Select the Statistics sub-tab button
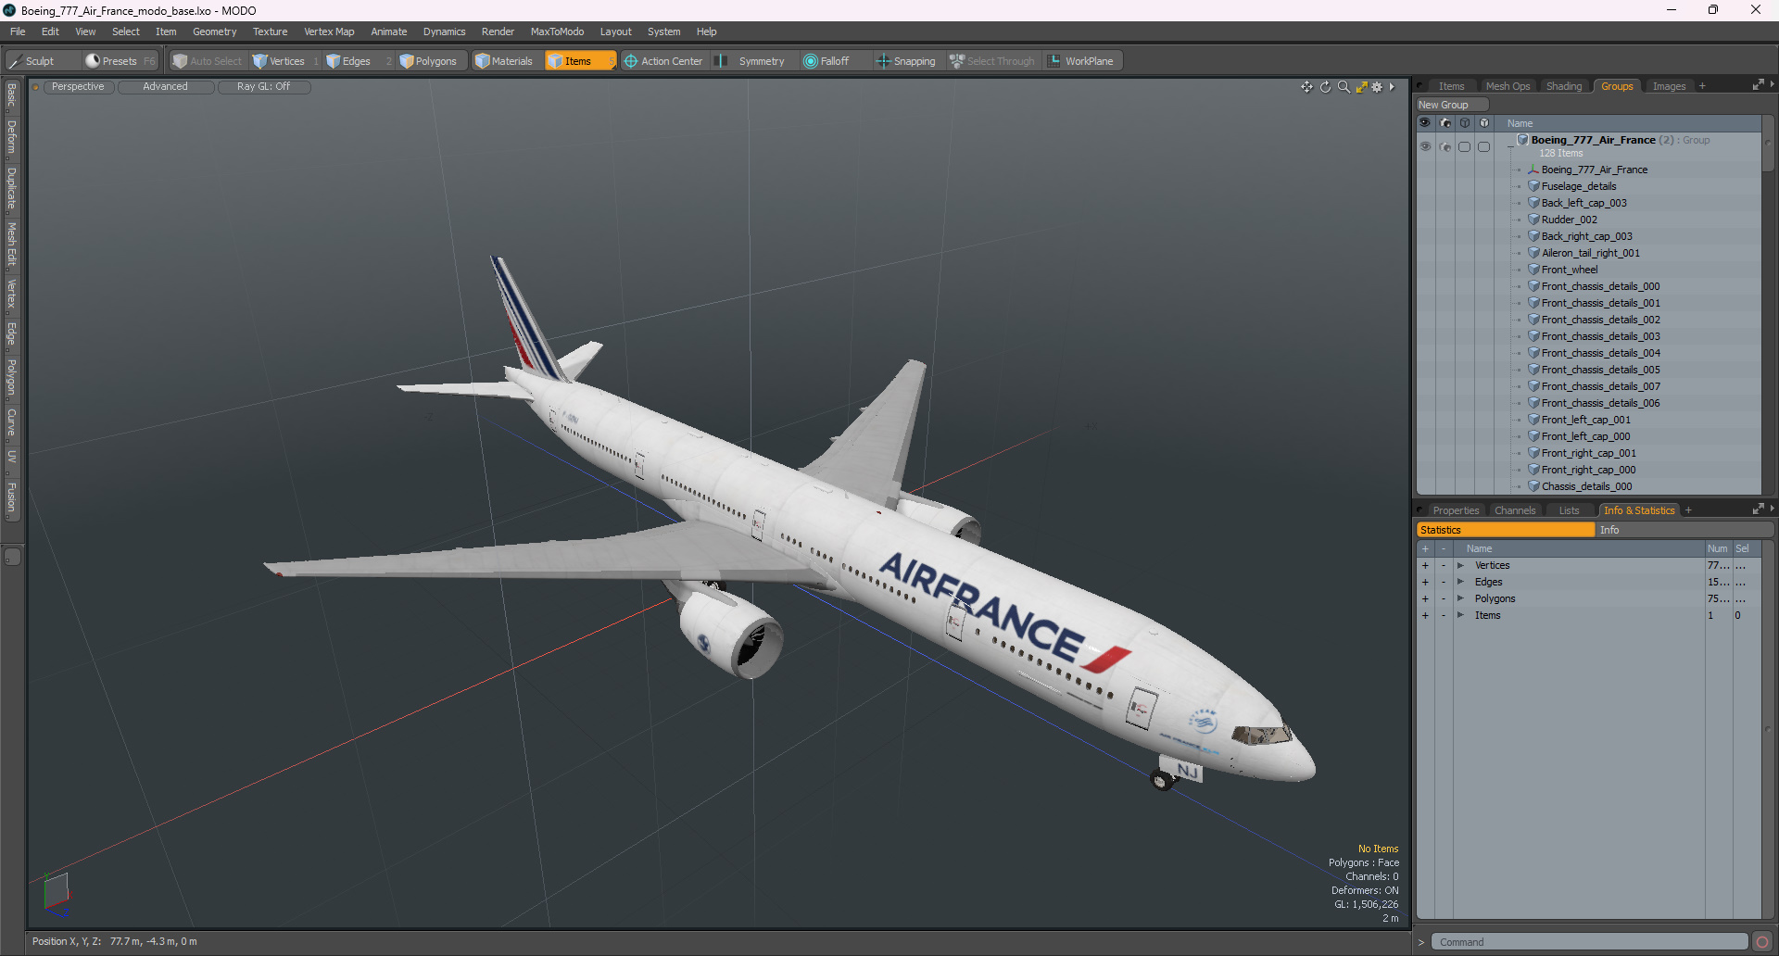The width and height of the screenshot is (1779, 956). click(1506, 530)
